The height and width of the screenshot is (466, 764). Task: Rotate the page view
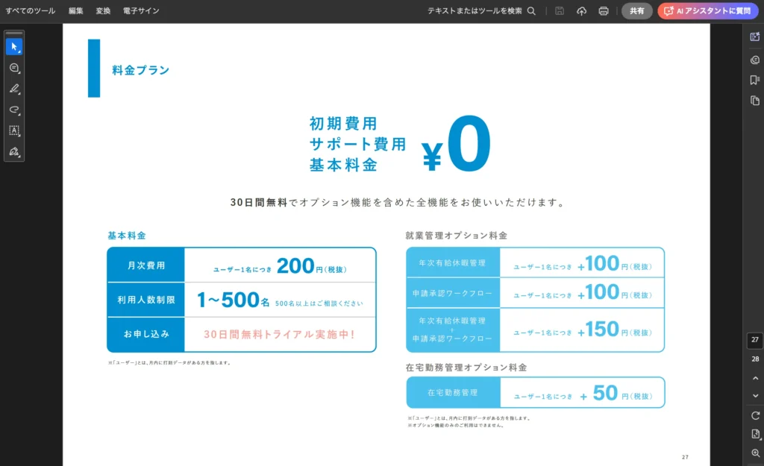[x=755, y=415]
